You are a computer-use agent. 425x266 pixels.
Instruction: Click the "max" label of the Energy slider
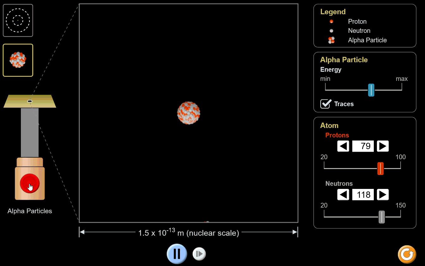coord(402,79)
